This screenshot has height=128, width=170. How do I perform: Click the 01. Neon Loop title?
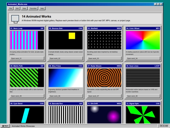(x=16, y=28)
